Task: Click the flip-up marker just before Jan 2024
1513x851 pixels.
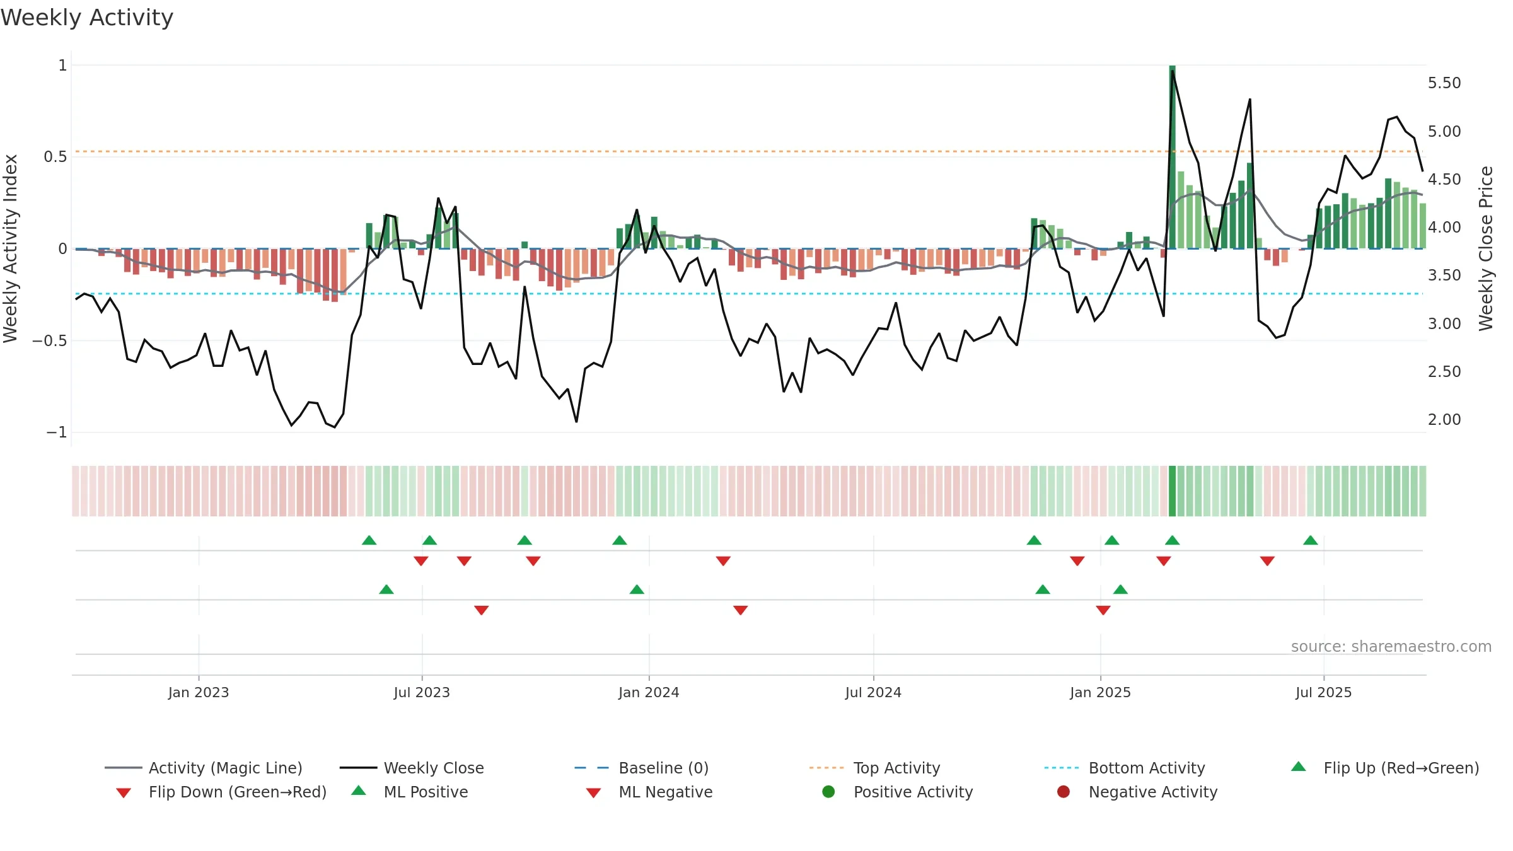Action: pyautogui.click(x=620, y=540)
